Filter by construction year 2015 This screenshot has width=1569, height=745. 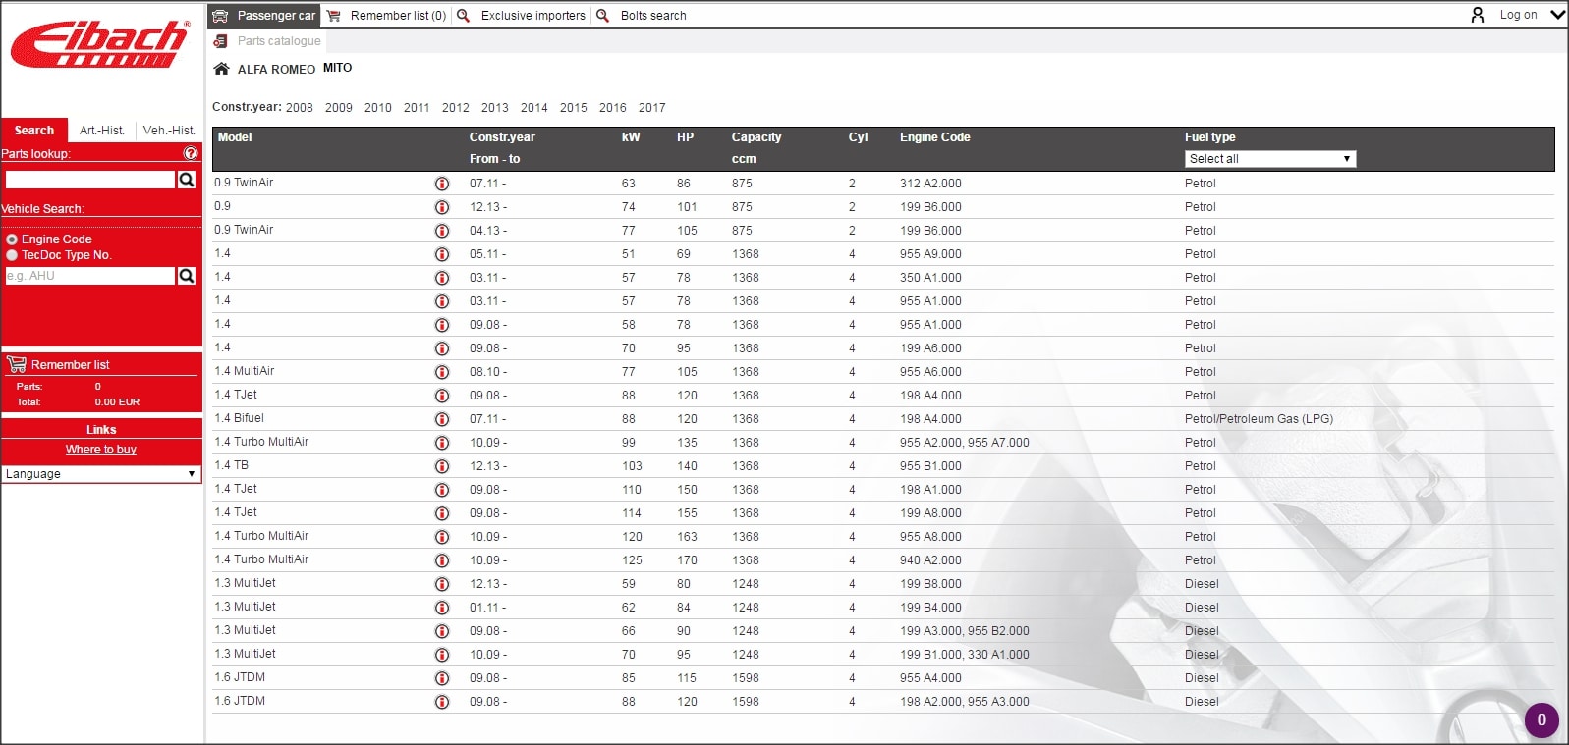point(574,108)
